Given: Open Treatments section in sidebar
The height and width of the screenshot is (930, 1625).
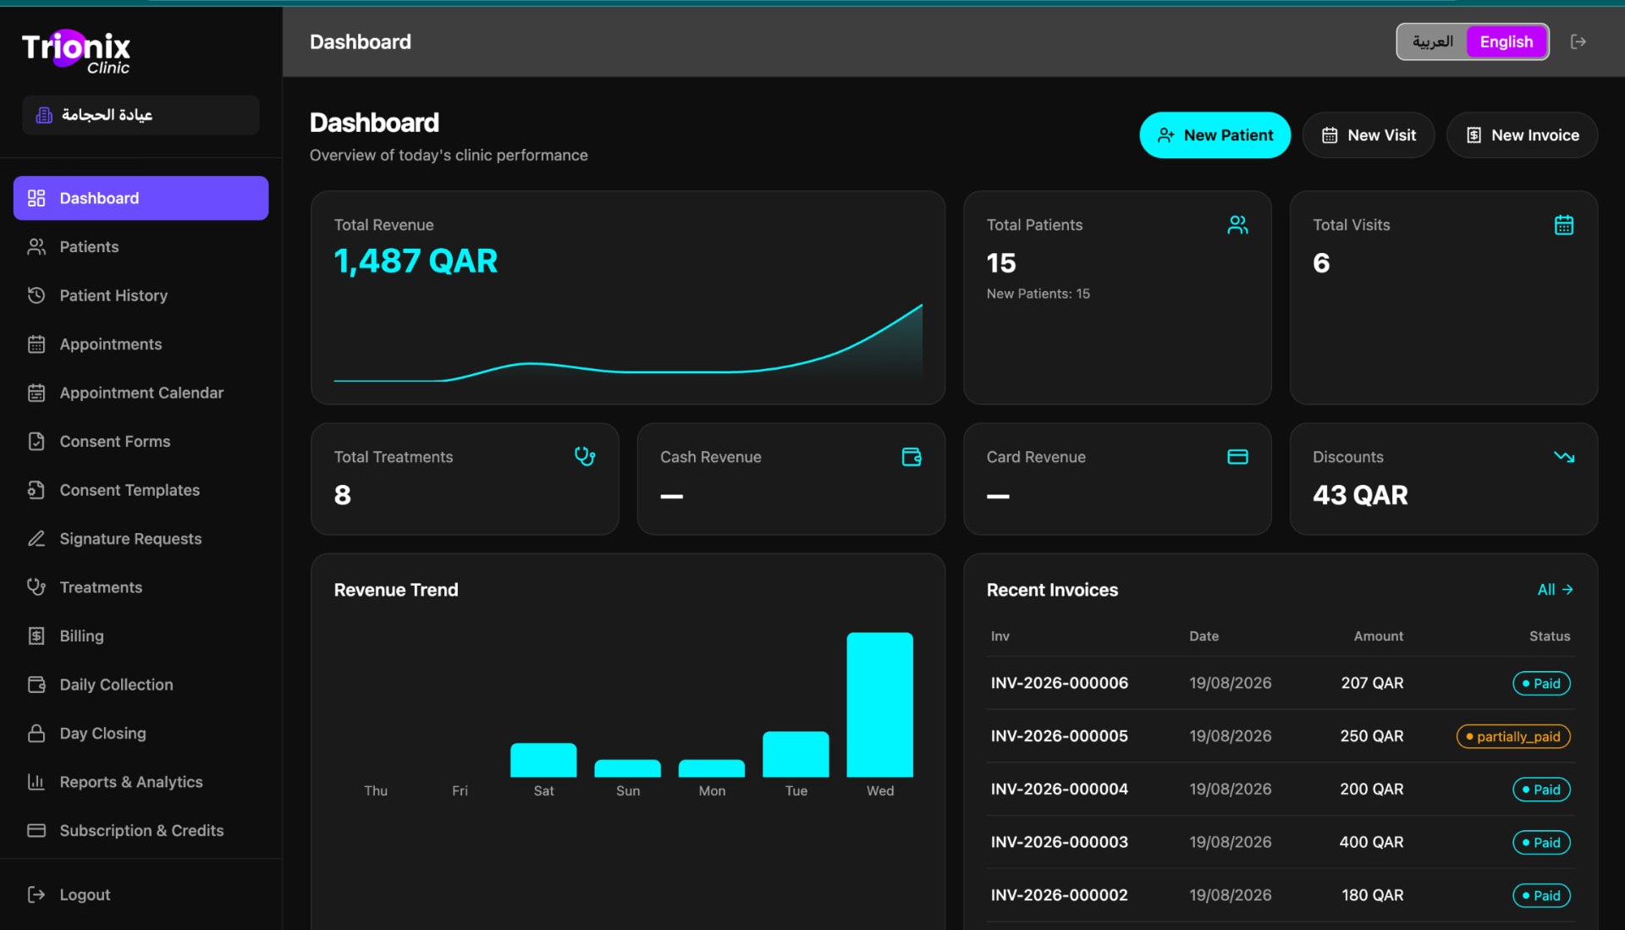Looking at the screenshot, I should click(x=140, y=586).
